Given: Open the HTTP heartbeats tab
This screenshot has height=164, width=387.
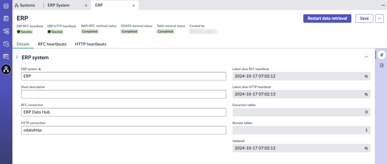Looking at the screenshot, I should (90, 44).
